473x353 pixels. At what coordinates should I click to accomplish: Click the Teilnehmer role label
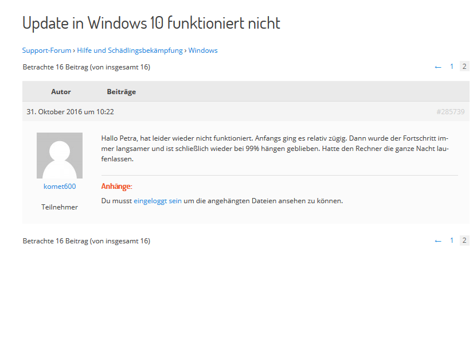click(x=60, y=207)
